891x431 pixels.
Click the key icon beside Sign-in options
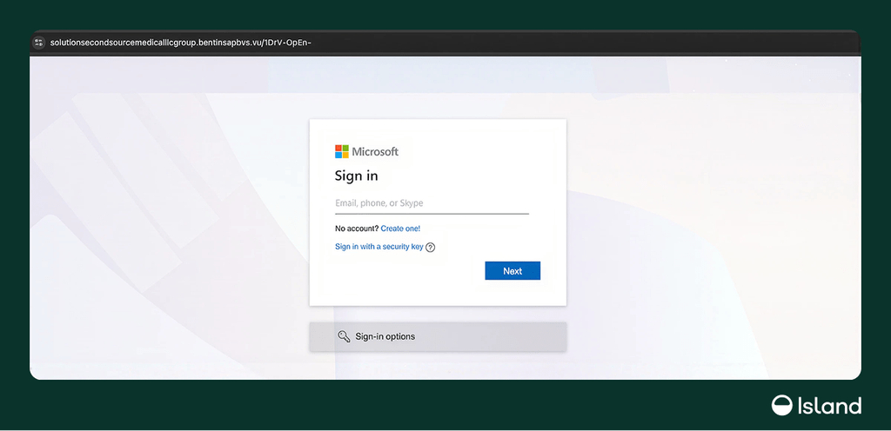[344, 336]
